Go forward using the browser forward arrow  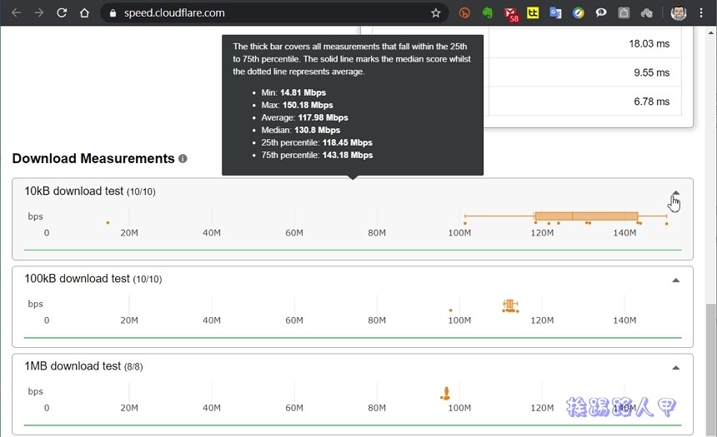(x=39, y=12)
